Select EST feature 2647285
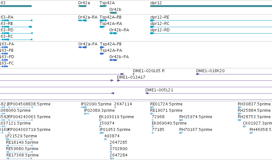Screen dimensions: 272x160 111,146
